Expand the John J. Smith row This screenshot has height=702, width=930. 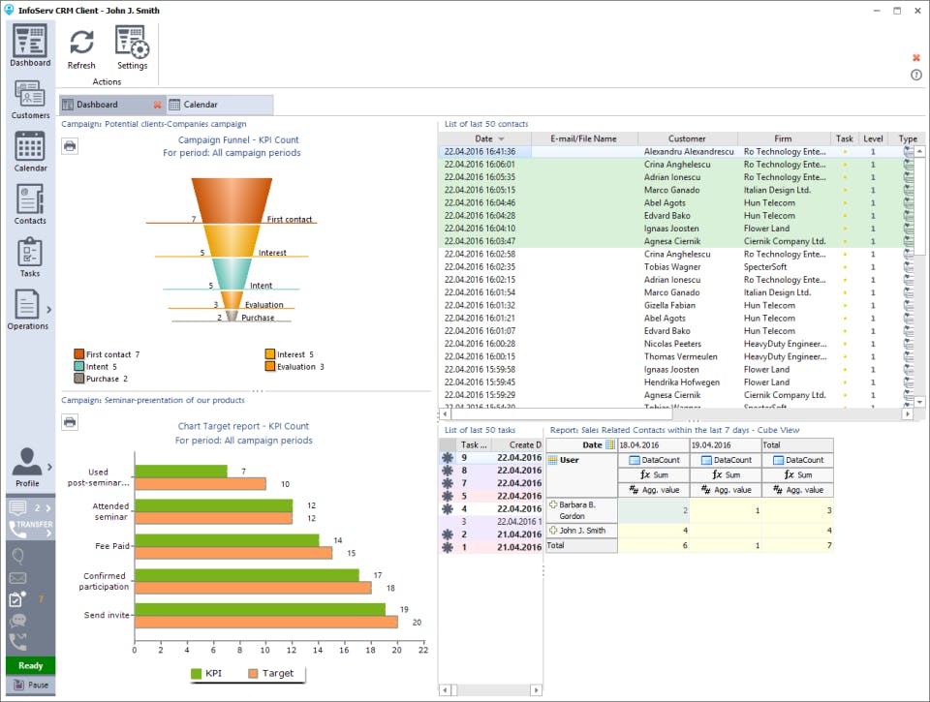553,530
